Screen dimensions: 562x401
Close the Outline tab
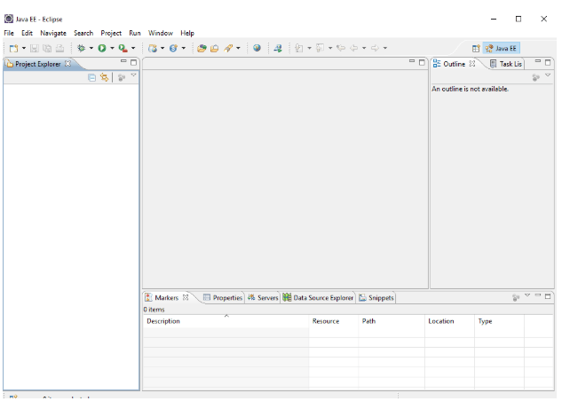(x=472, y=63)
